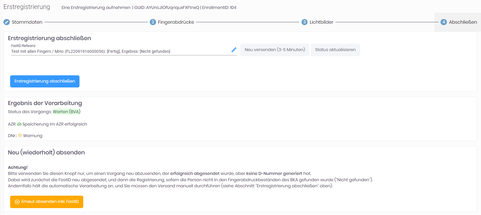Image resolution: width=481 pixels, height=215 pixels.
Task: Click the pencil edit icon beside FastID-Referenz
Action: point(234,50)
